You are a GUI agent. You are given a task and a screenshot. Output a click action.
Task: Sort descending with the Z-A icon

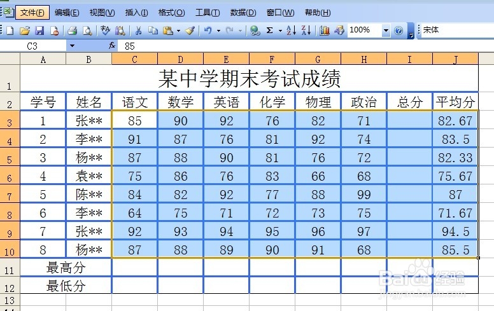306,31
